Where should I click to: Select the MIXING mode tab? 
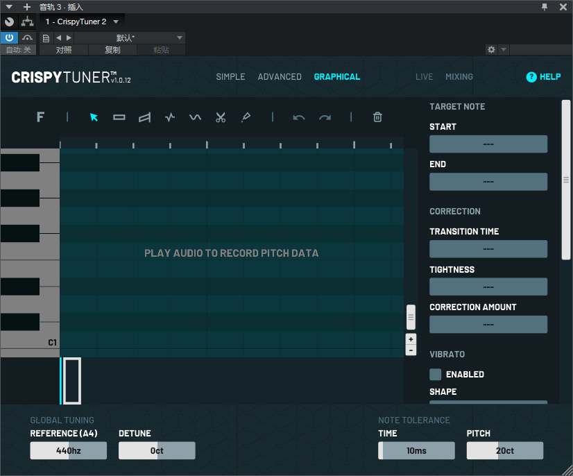459,77
